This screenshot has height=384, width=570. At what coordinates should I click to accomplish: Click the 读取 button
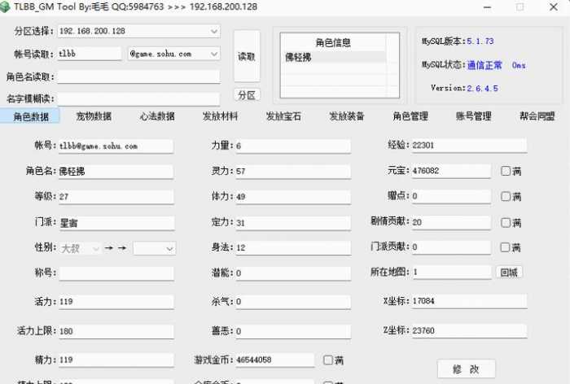[x=247, y=56]
